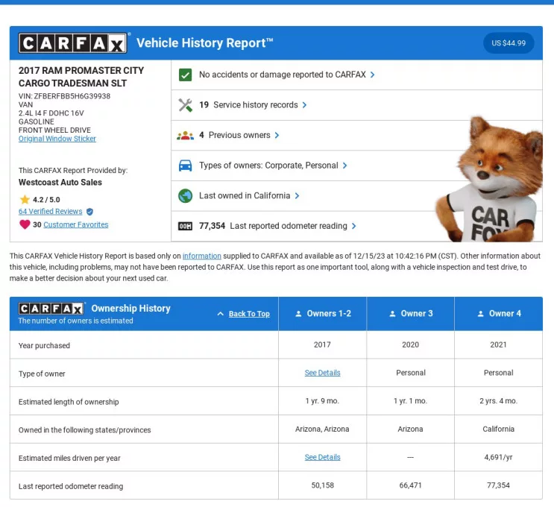Click the previous owners people icon
This screenshot has width=554, height=507.
(x=186, y=136)
